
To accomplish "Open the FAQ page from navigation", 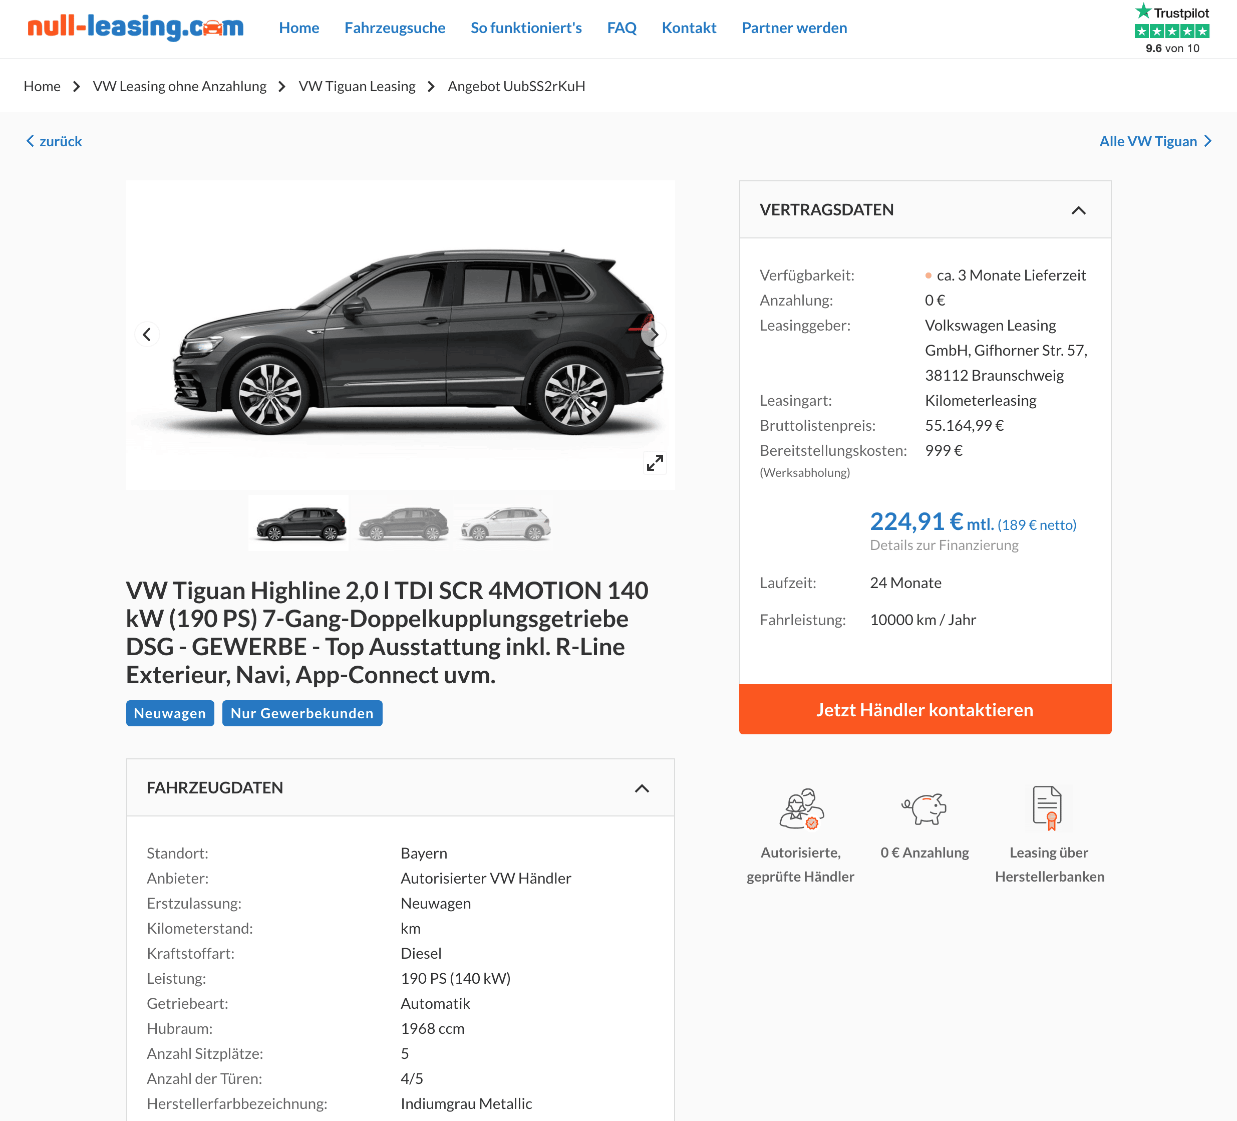I will click(x=622, y=28).
